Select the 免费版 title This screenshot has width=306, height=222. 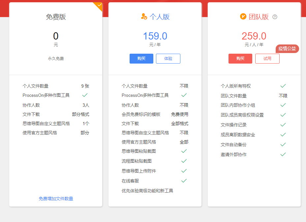[x=56, y=17]
